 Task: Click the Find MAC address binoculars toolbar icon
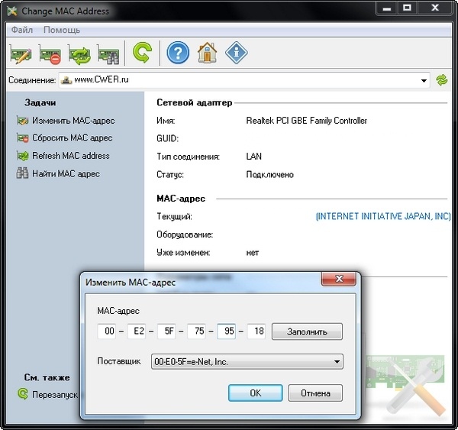(108, 53)
